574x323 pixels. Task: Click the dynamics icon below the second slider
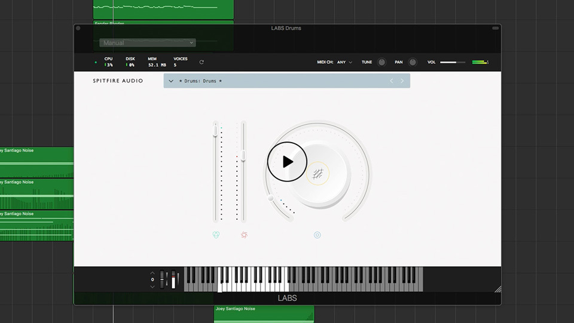coord(244,235)
